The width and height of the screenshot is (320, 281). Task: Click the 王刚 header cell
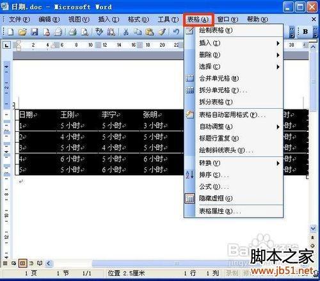(77, 115)
